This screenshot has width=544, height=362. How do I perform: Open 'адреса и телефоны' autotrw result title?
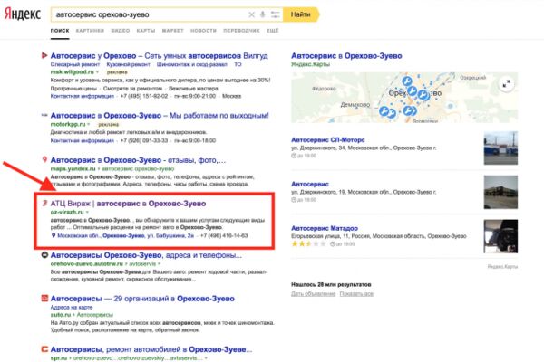point(146,255)
